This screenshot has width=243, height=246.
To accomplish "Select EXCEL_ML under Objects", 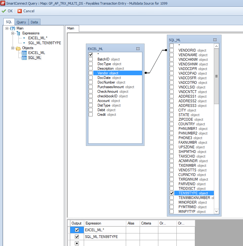I will click(x=37, y=53).
